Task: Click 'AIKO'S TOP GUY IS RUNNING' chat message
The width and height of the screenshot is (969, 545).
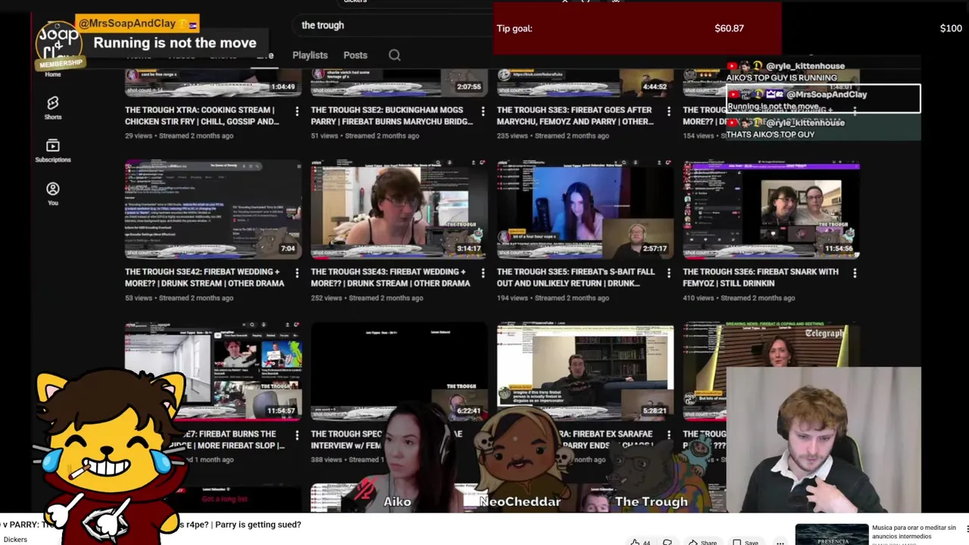Action: point(781,77)
